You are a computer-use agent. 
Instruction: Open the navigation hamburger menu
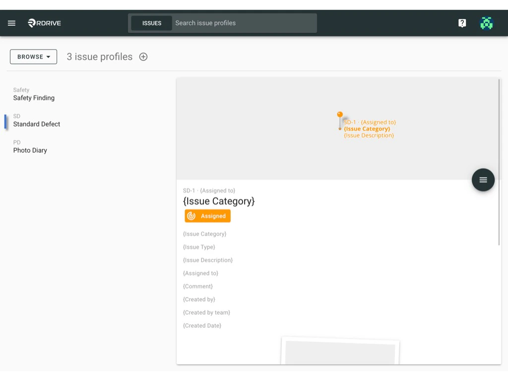[x=11, y=23]
